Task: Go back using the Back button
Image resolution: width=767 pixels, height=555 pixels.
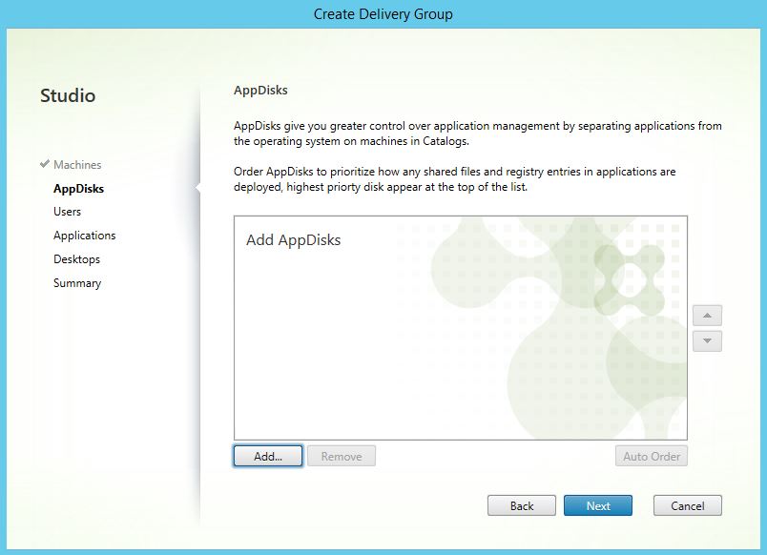Action: click(x=522, y=505)
